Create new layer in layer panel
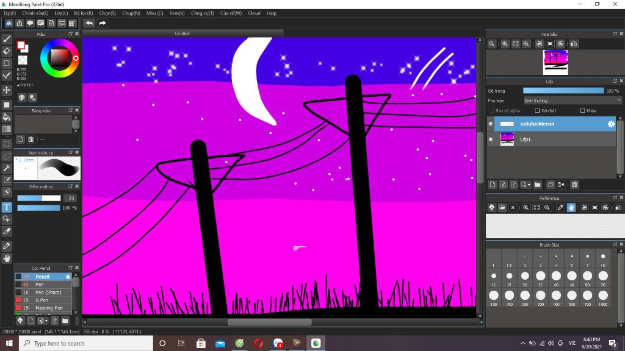The height and width of the screenshot is (351, 625). (493, 185)
